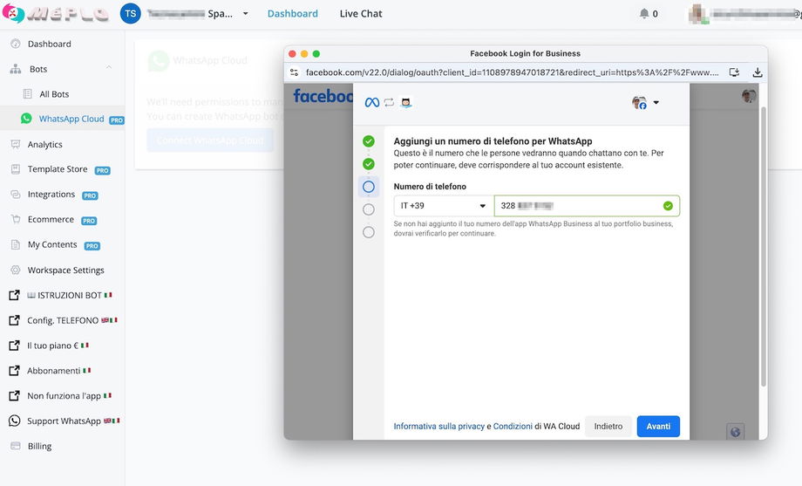This screenshot has width=802, height=486.
Task: Click the Connect WhatsApp Cloud button
Action: (x=210, y=140)
